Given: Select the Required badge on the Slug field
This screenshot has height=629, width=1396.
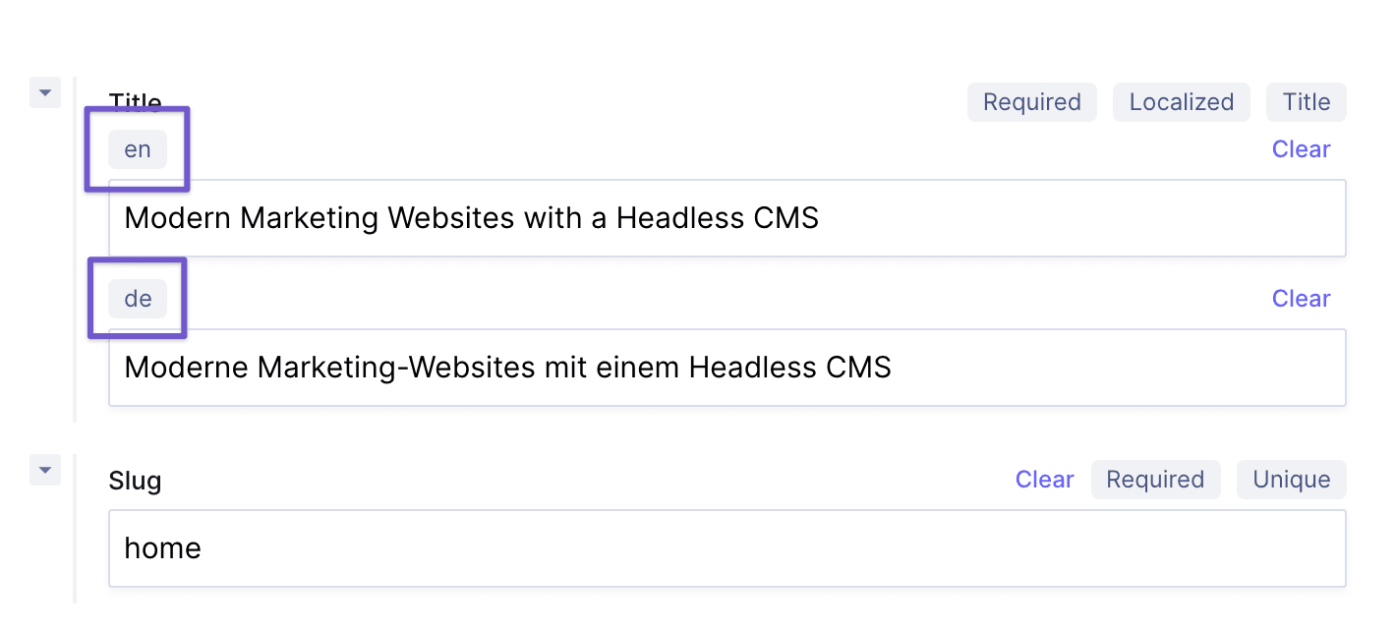Looking at the screenshot, I should click(x=1155, y=479).
